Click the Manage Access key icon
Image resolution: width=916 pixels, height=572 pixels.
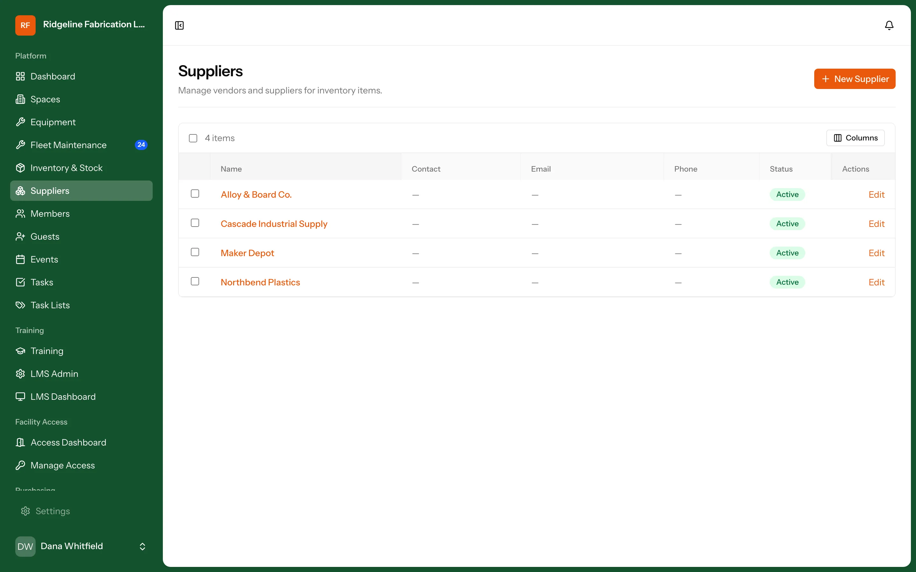(x=20, y=465)
